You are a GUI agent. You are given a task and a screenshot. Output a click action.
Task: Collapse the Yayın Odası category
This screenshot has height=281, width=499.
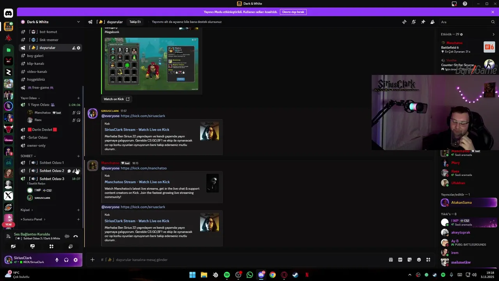30,98
